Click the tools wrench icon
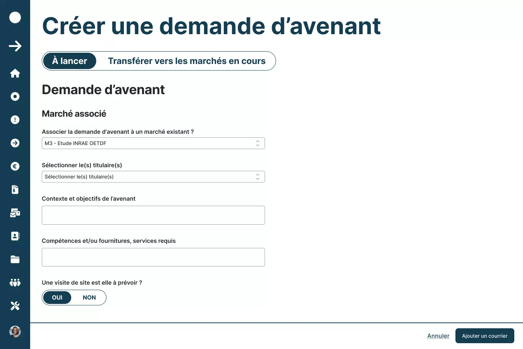This screenshot has width=523, height=349. [x=15, y=306]
